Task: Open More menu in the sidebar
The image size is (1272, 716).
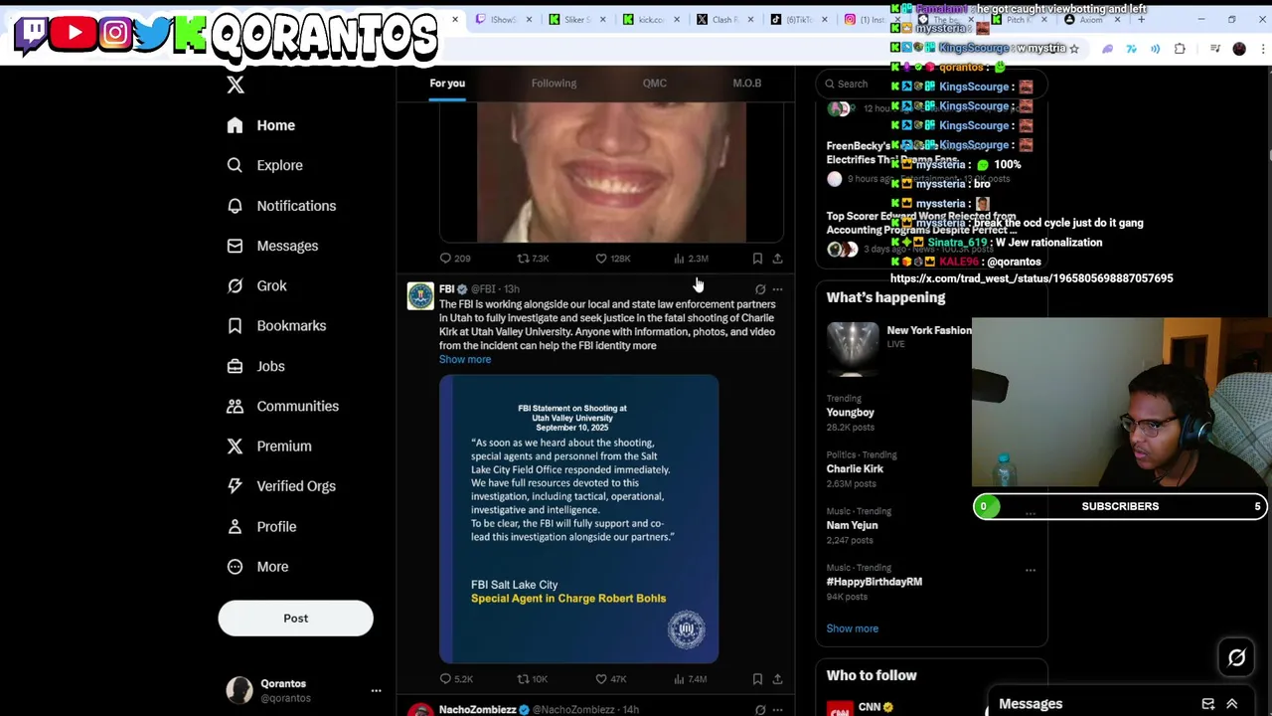Action: click(x=257, y=567)
